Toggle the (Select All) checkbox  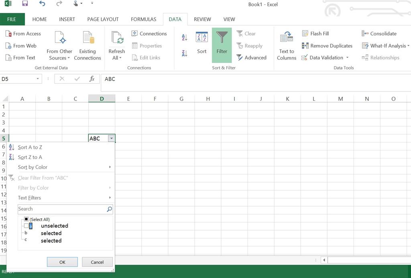tap(26, 219)
